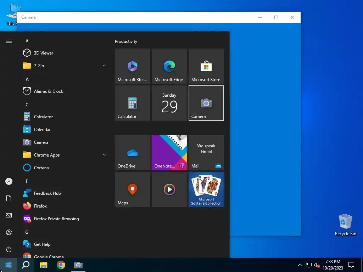
Task: Minimize the Camera window
Action: click(x=260, y=17)
